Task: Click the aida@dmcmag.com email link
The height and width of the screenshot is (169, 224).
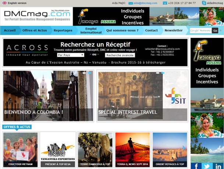Action: coord(145,3)
